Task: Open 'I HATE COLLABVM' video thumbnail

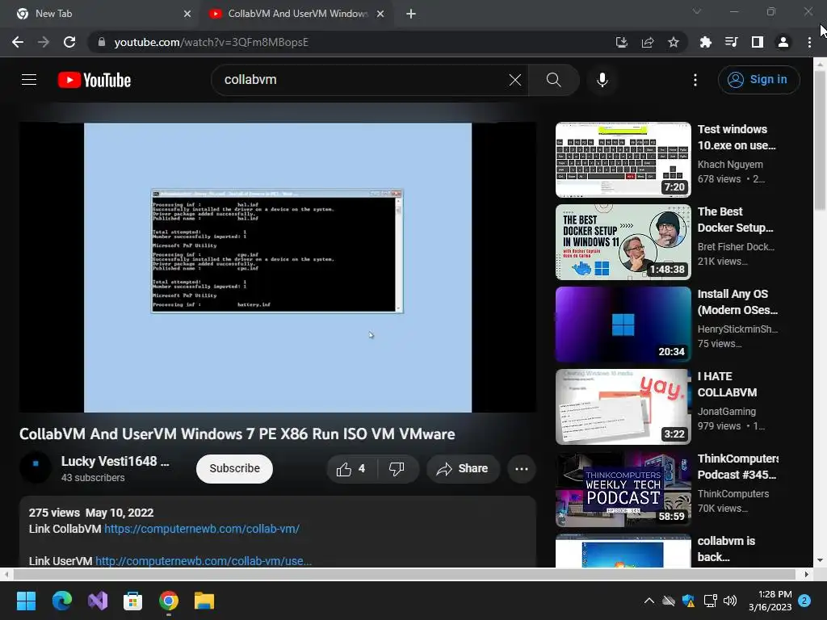Action: 623,407
